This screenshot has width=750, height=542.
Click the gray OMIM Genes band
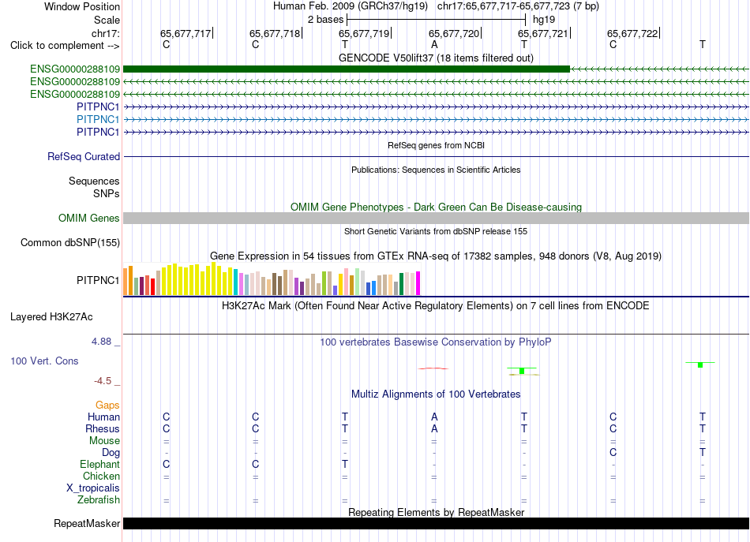(x=436, y=218)
